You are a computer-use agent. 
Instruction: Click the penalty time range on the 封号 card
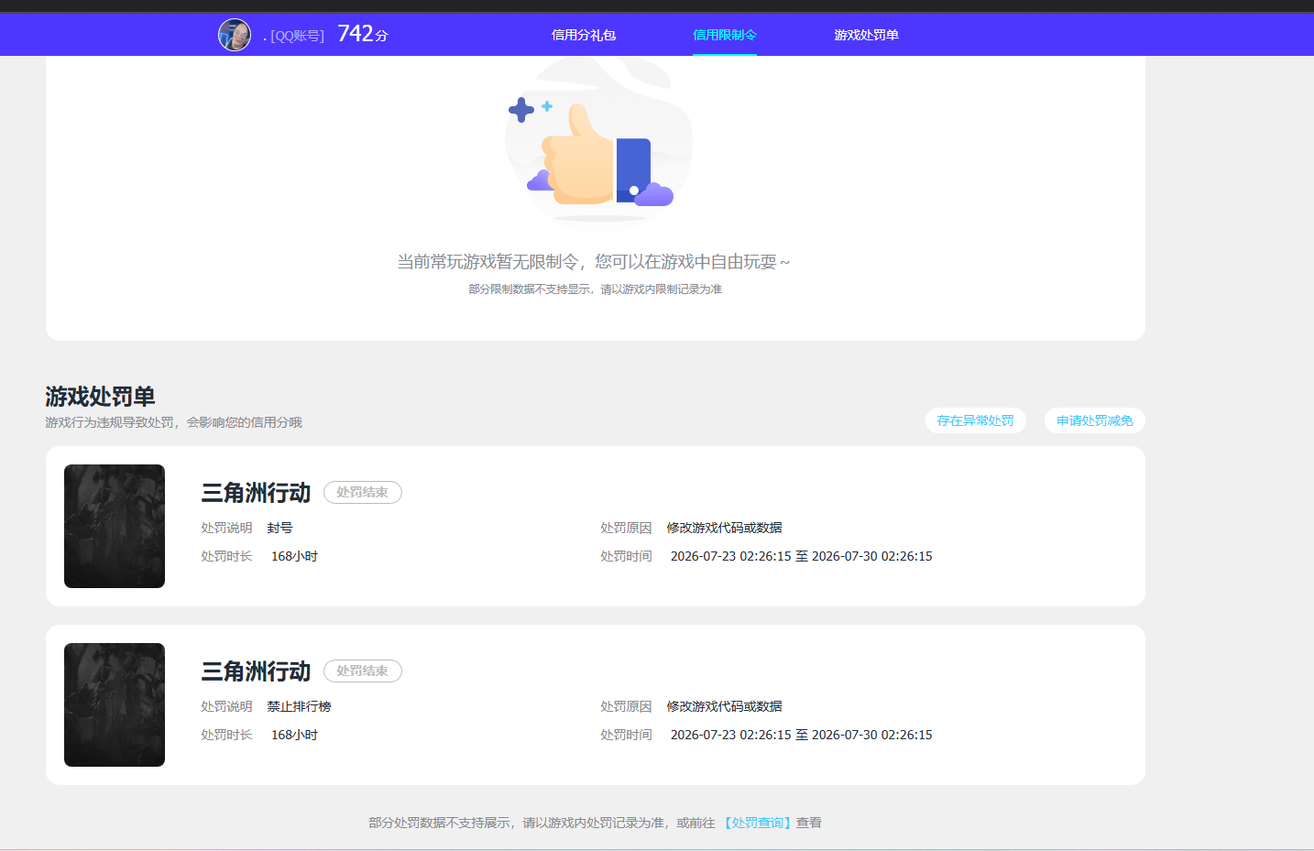(802, 556)
